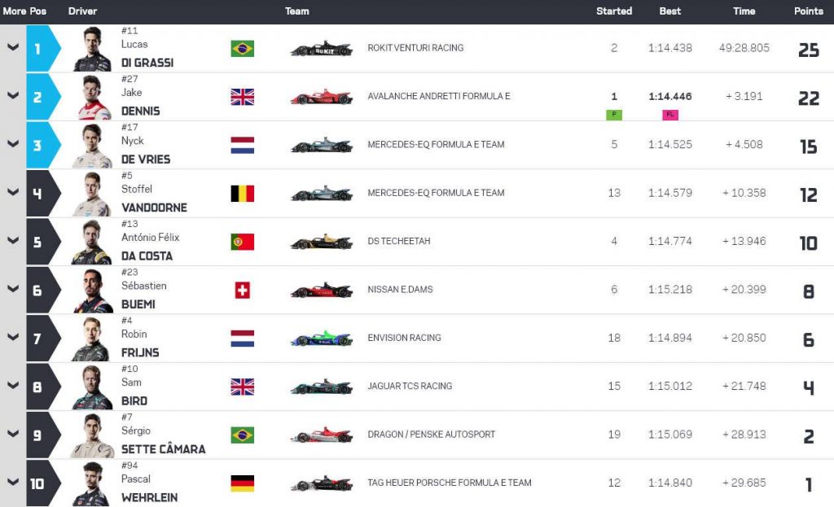Open Mercedes-EQ team link in Vandoorne row

(x=436, y=194)
